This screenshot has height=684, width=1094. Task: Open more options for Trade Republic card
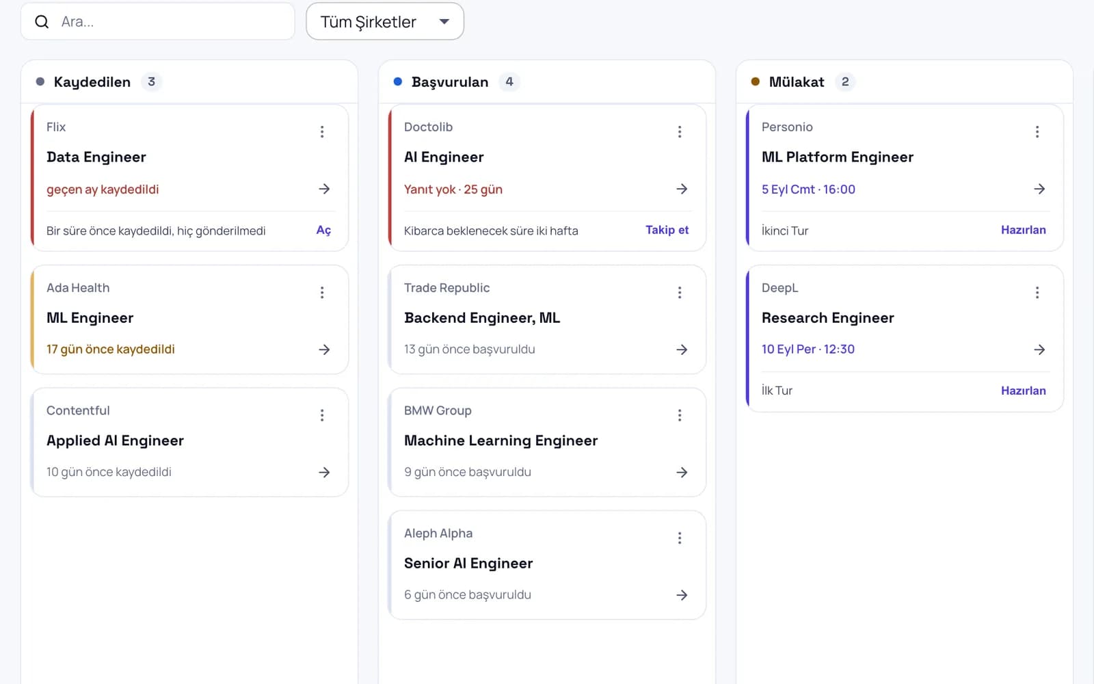680,293
